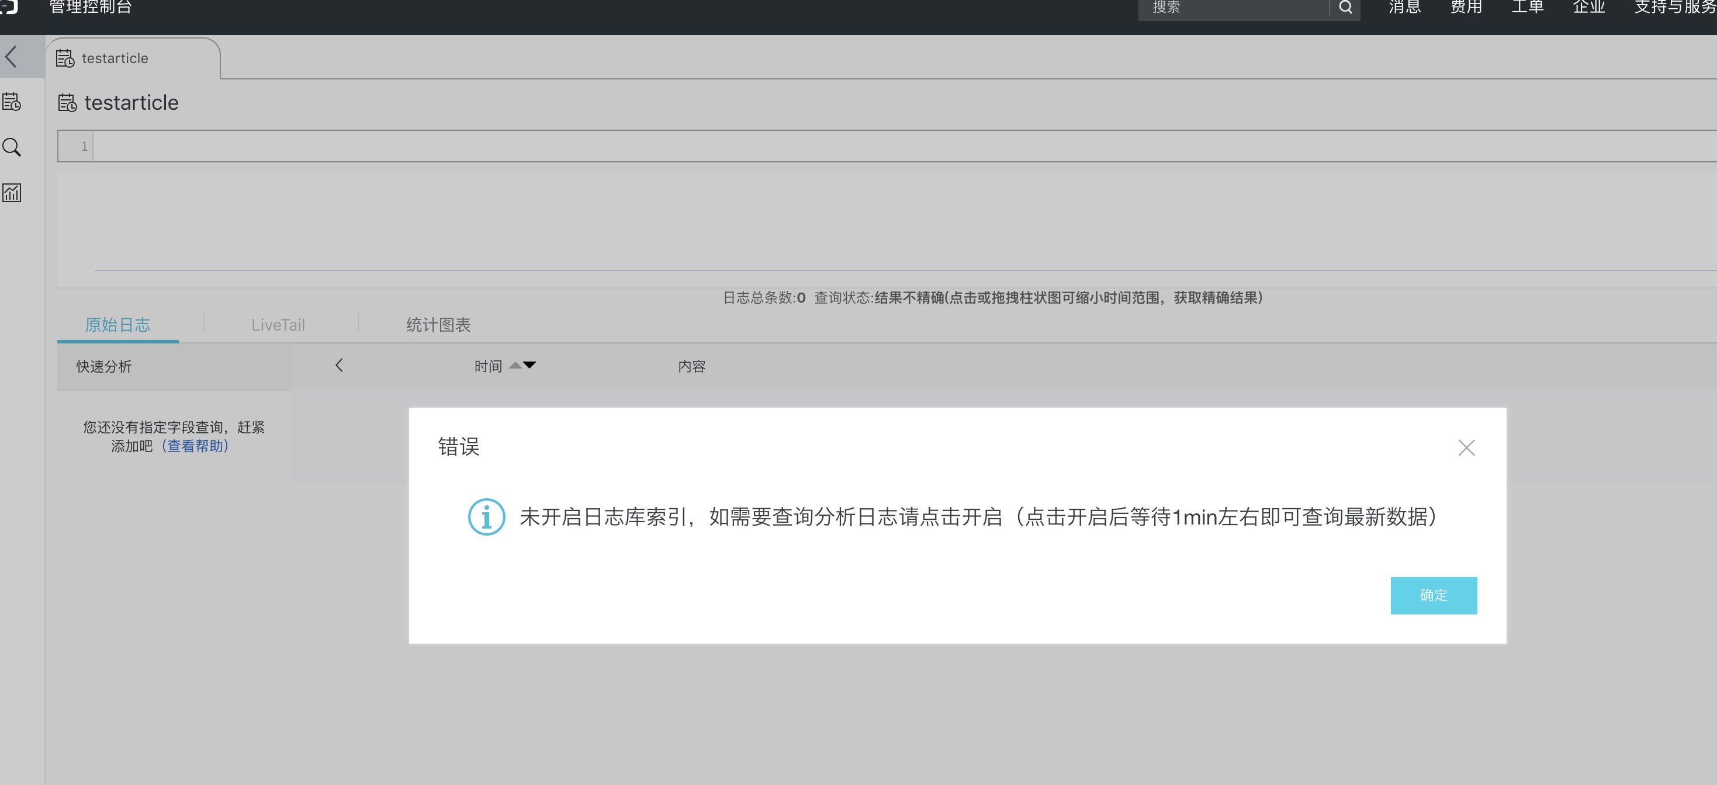Viewport: 1717px width, 785px height.
Task: Select the testarticle tab at top
Action: tap(133, 58)
